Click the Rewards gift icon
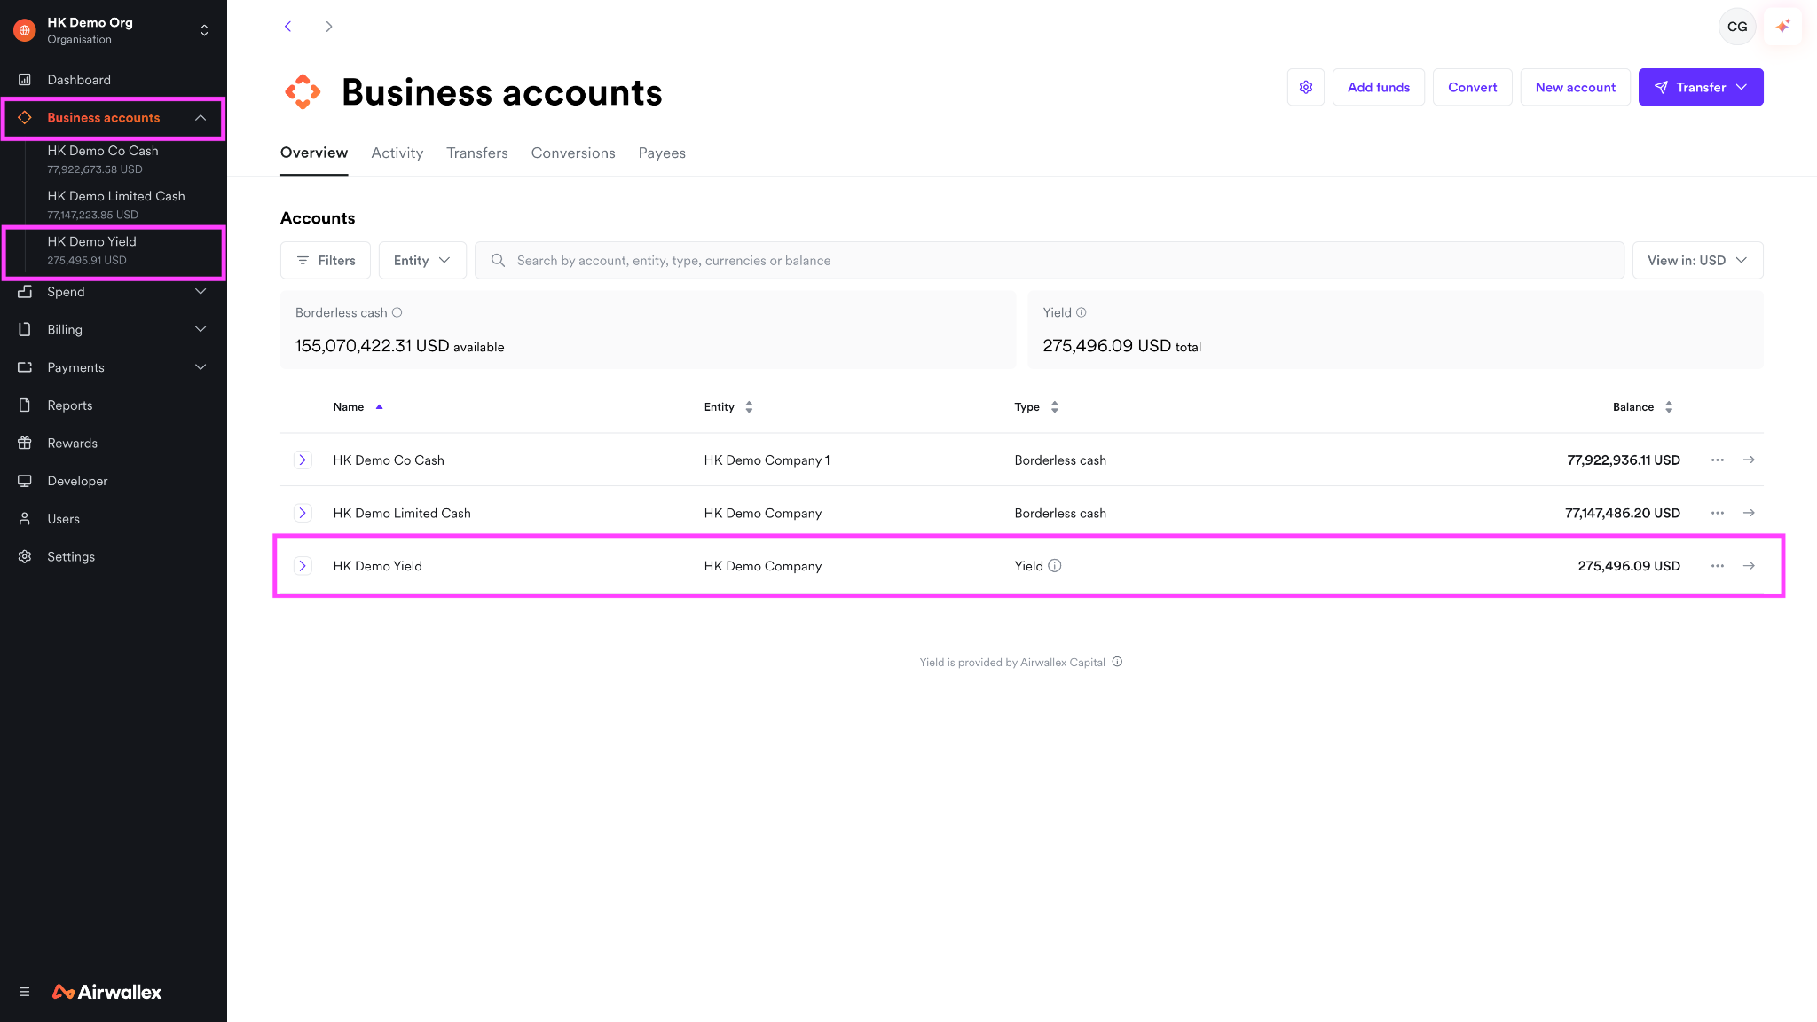 point(25,444)
